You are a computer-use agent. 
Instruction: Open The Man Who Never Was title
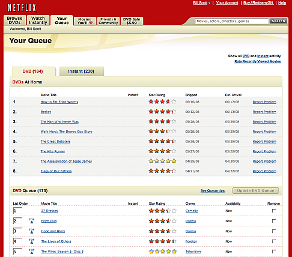coord(59,122)
